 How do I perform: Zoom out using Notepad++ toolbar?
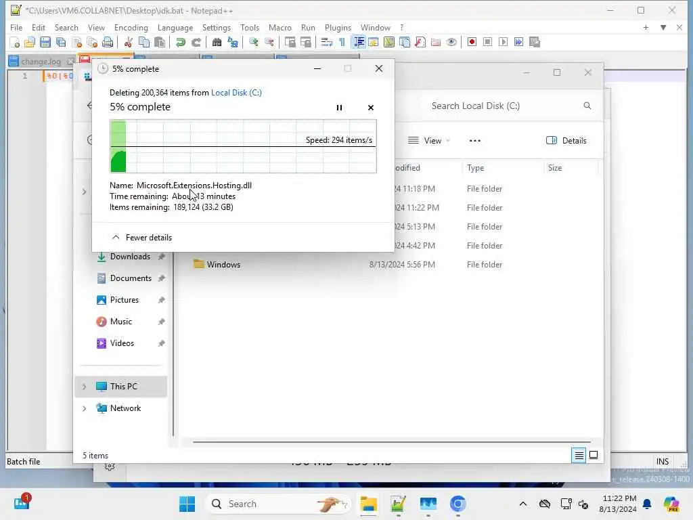pyautogui.click(x=269, y=42)
